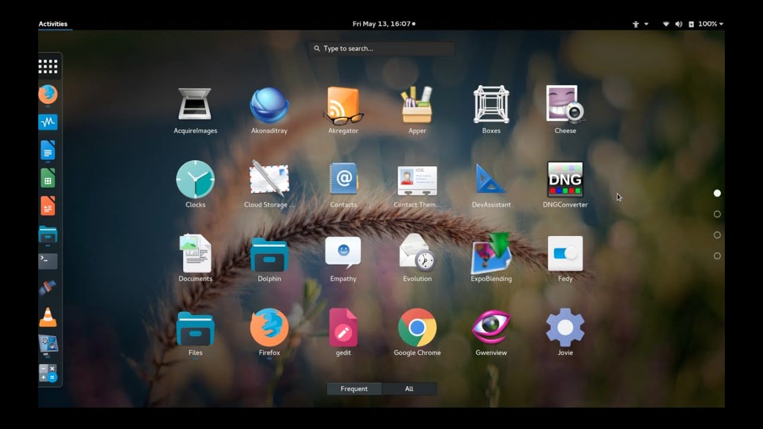Launch LibreOffice Impress from the dock
The width and height of the screenshot is (763, 429).
click(48, 206)
